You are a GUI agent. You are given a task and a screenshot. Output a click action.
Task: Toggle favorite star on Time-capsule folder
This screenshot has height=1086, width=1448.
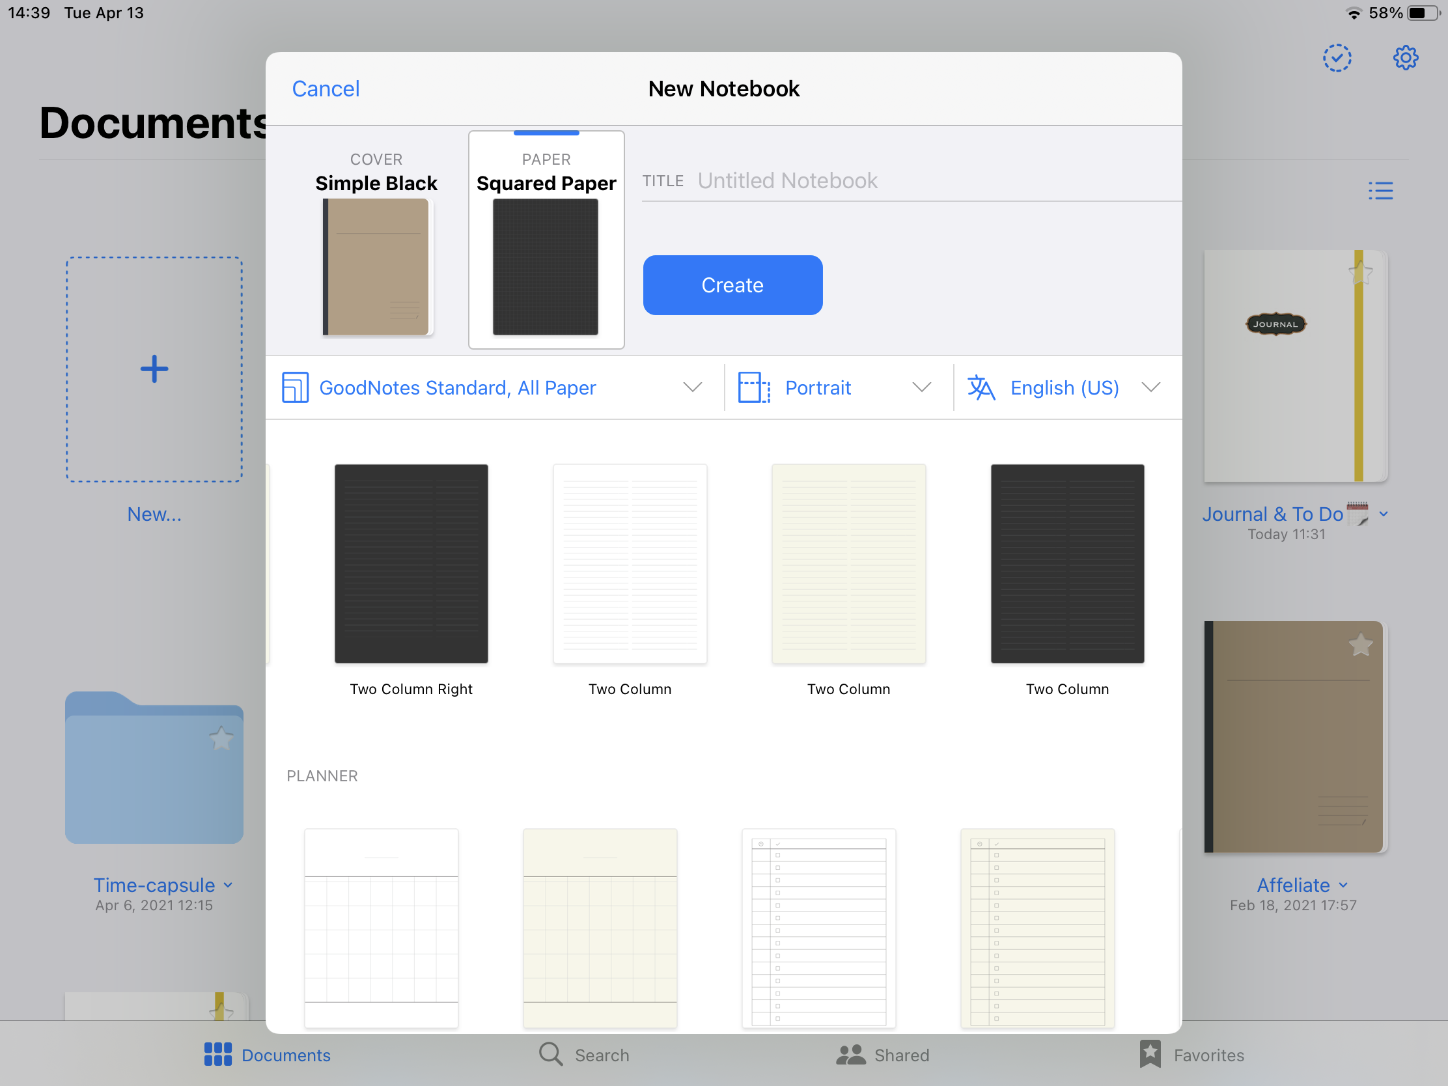pos(221,739)
